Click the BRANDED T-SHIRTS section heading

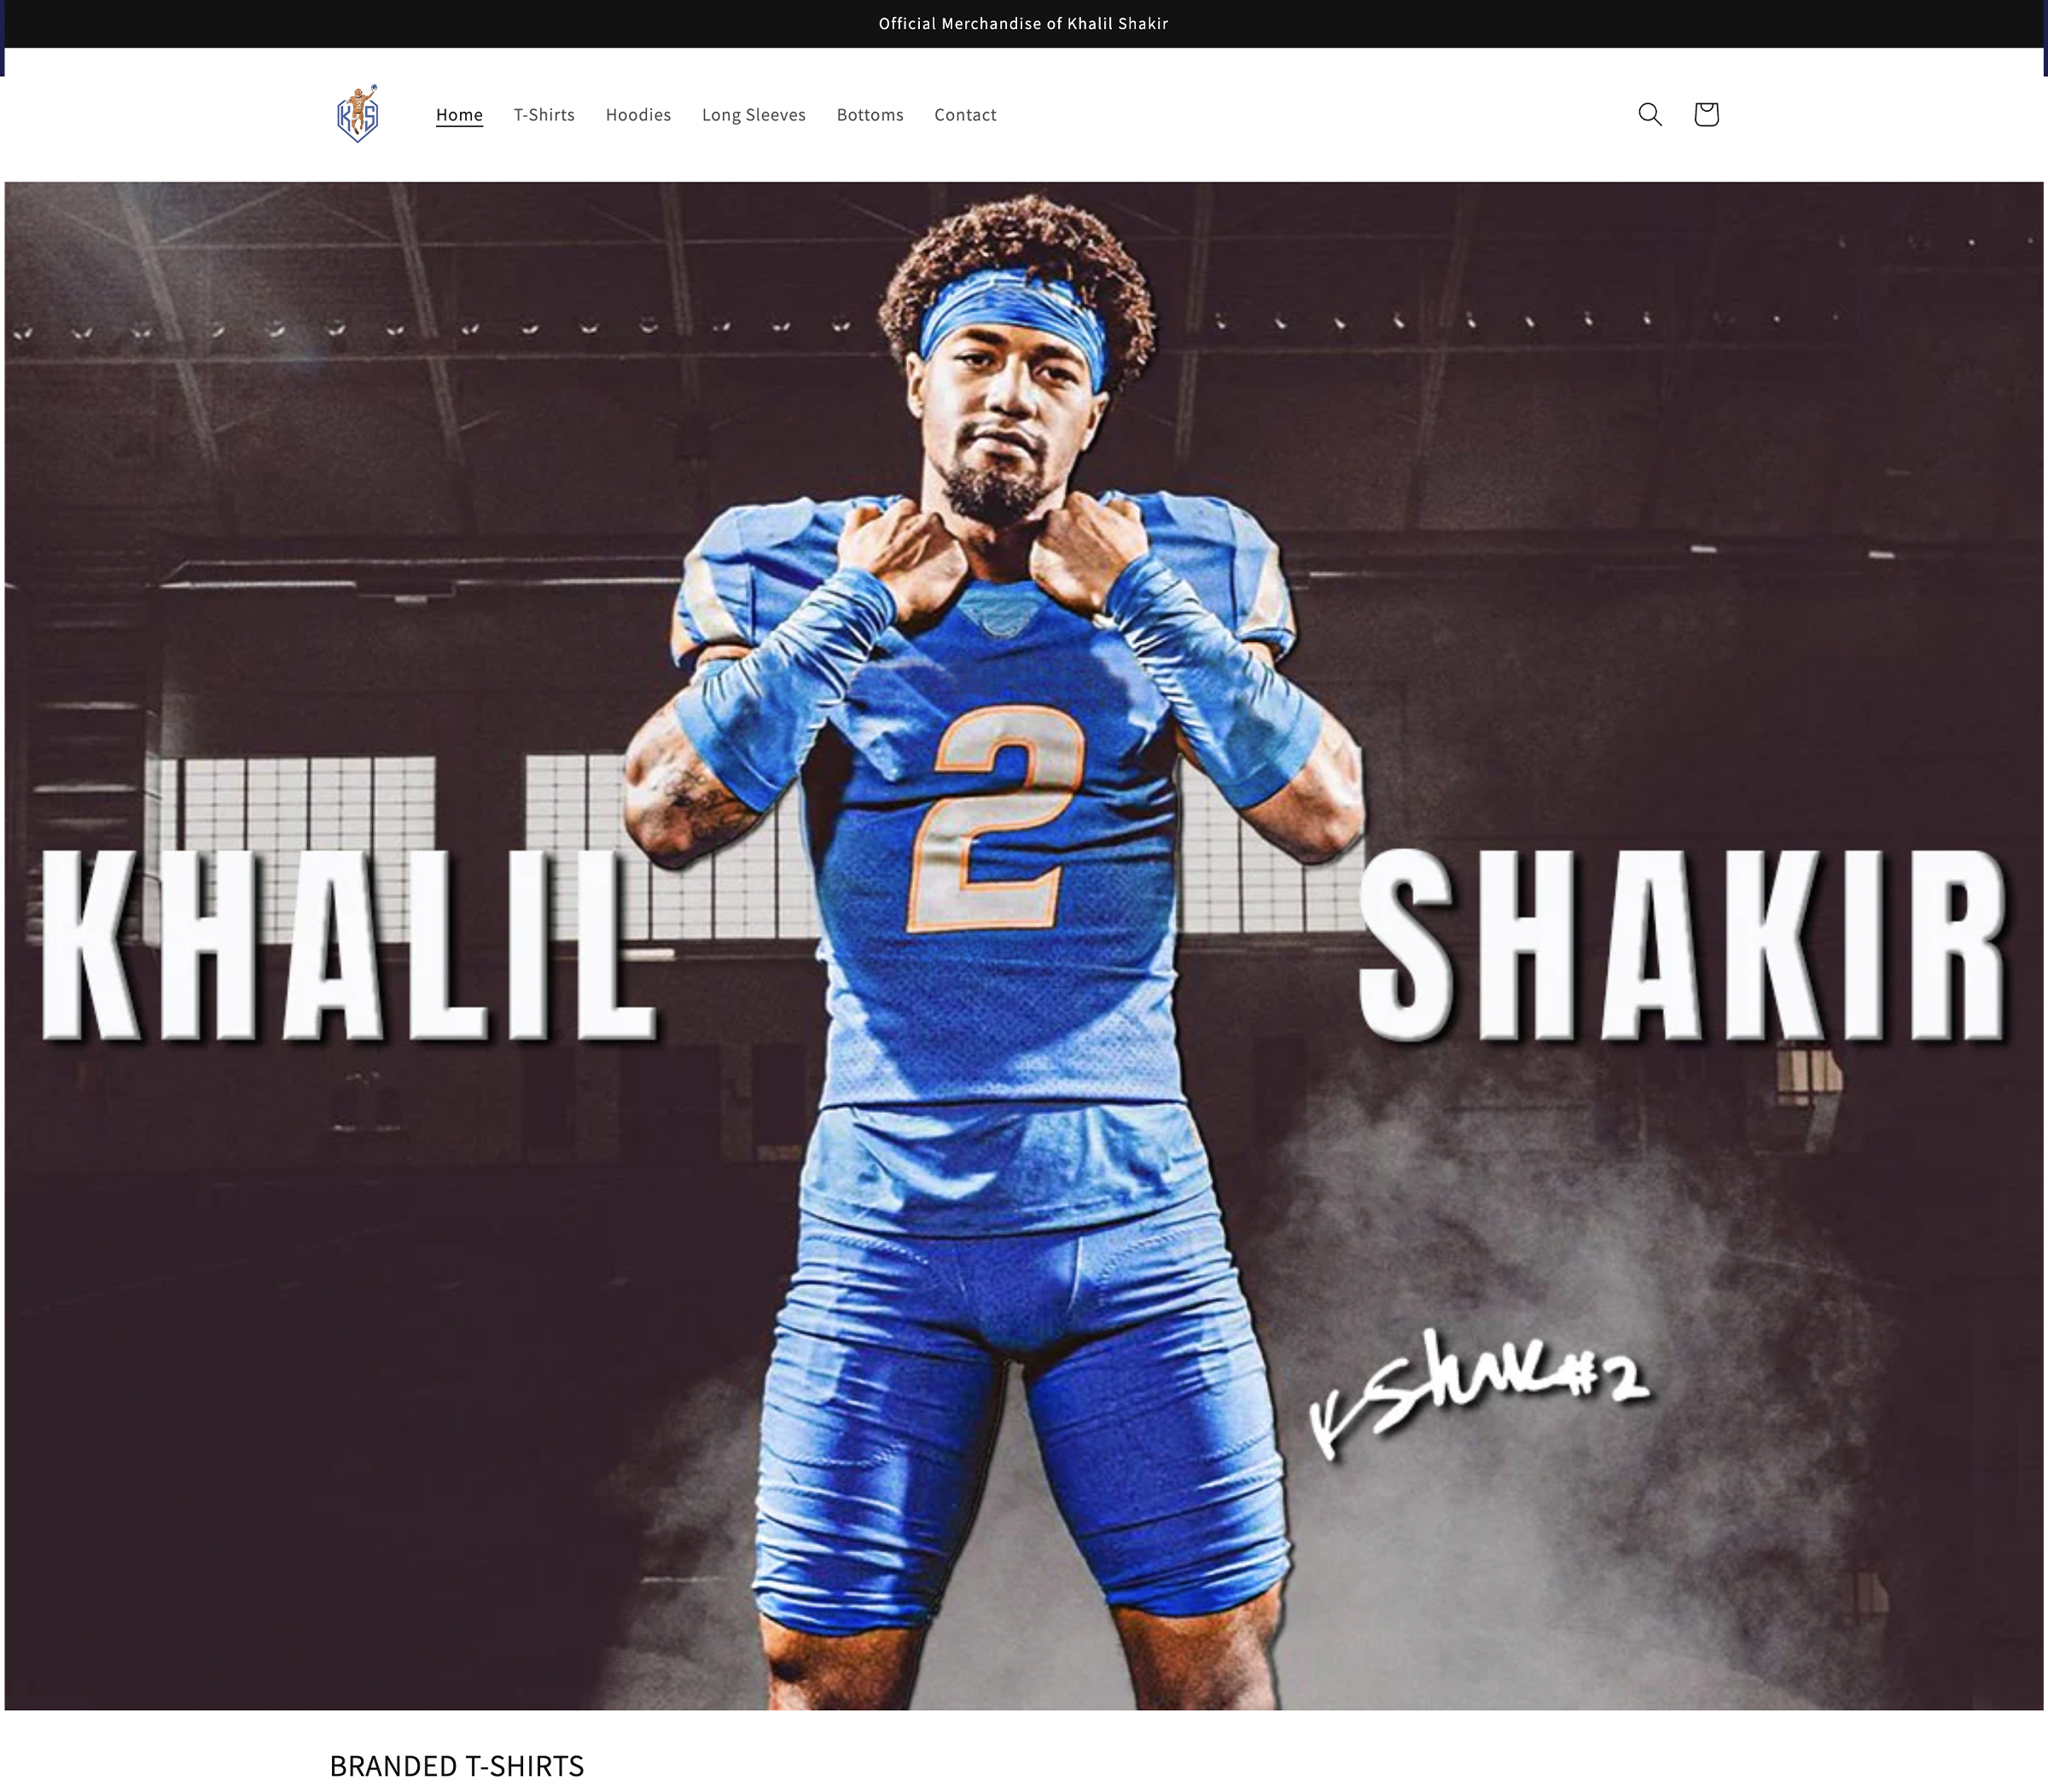pos(457,1766)
